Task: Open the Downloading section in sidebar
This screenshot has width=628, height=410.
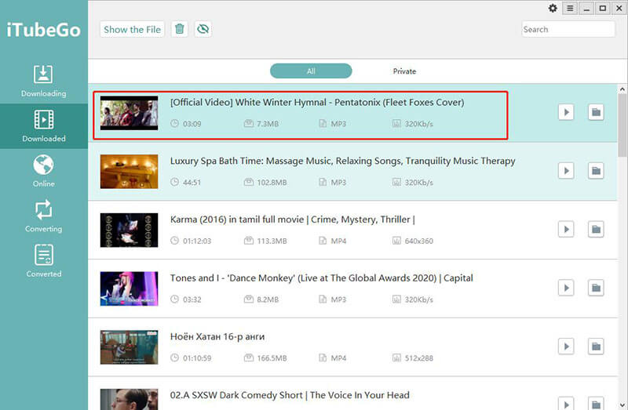Action: [x=44, y=81]
